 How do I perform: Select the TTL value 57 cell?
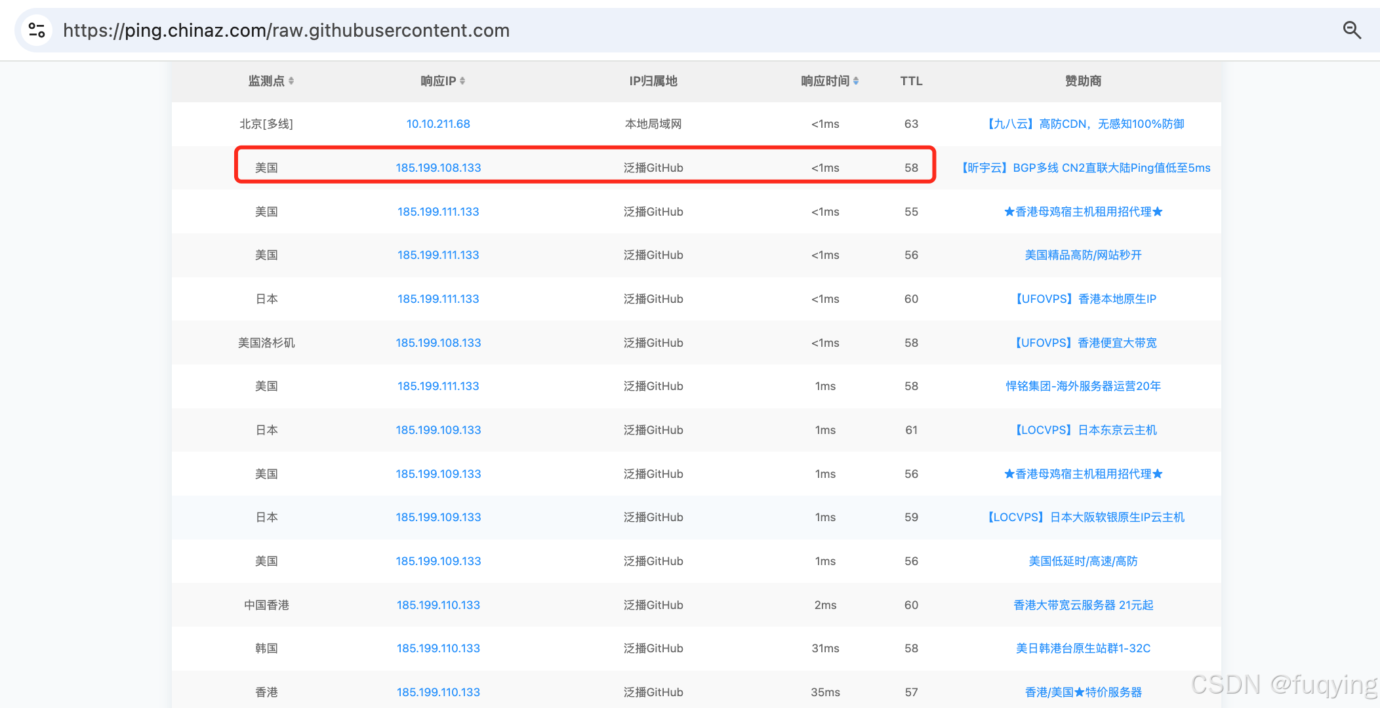(x=911, y=692)
